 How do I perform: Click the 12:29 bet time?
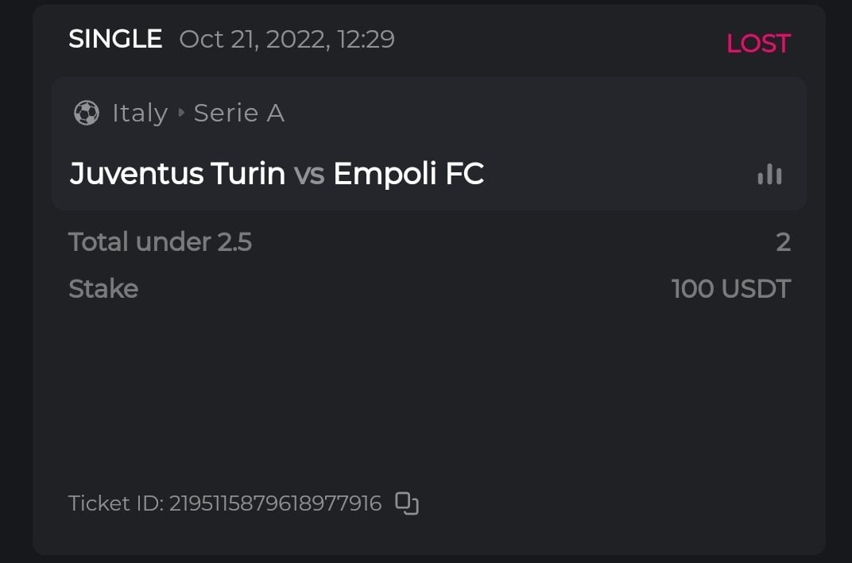point(366,39)
